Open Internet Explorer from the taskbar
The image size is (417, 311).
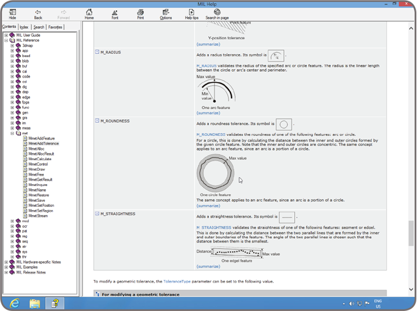(15, 303)
